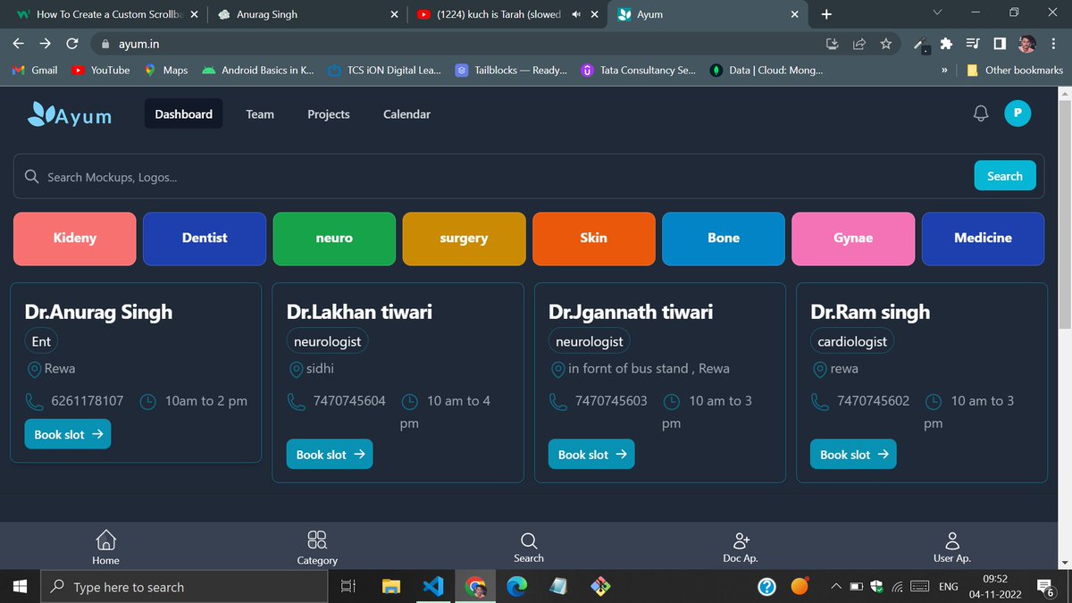The image size is (1072, 603).
Task: Click the share page icon in address bar
Action: [859, 43]
